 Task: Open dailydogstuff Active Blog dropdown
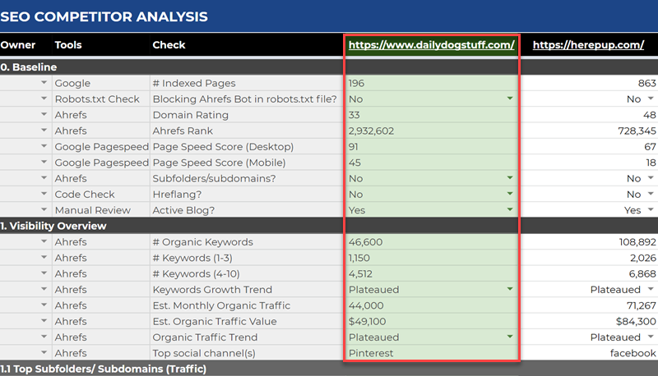(x=510, y=210)
